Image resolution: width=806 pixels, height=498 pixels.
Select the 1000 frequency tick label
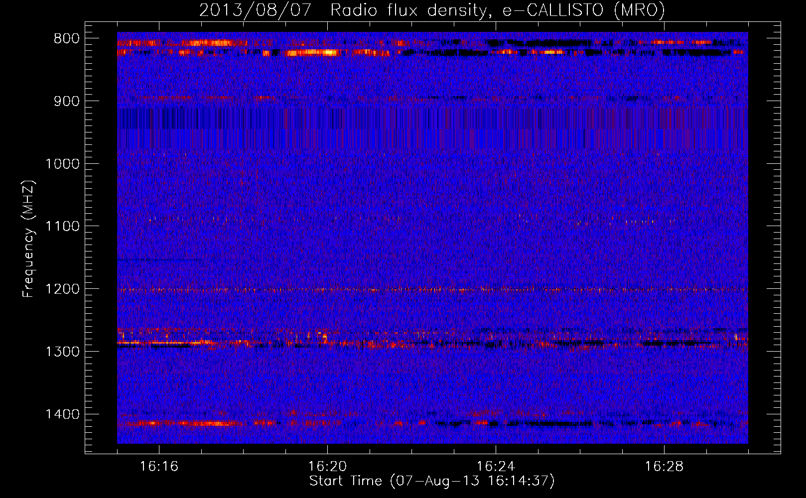[x=62, y=164]
